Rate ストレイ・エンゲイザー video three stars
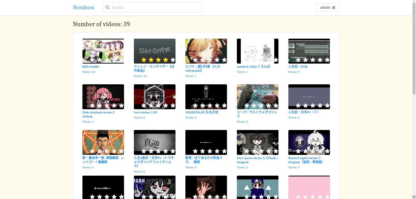Screen dimensions: 416x199 click(x=158, y=60)
